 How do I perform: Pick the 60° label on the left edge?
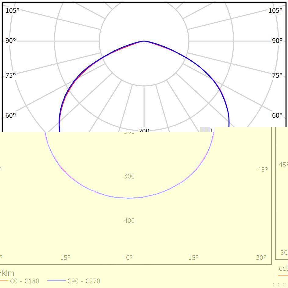[x=11, y=115]
